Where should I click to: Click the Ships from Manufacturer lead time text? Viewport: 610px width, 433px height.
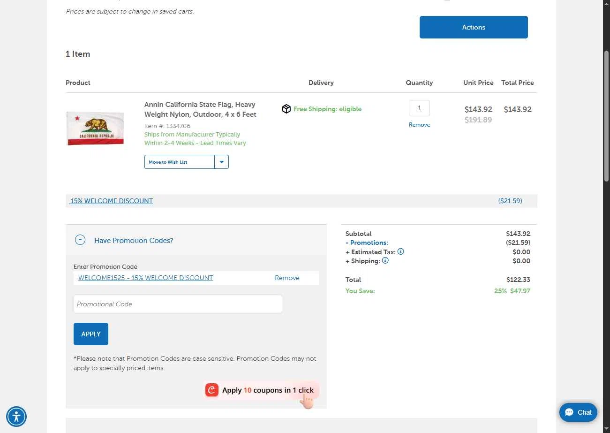[x=195, y=139]
